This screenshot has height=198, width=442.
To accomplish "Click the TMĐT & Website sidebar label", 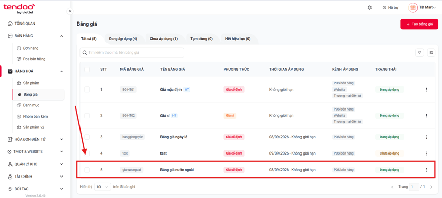I will 28,151.
